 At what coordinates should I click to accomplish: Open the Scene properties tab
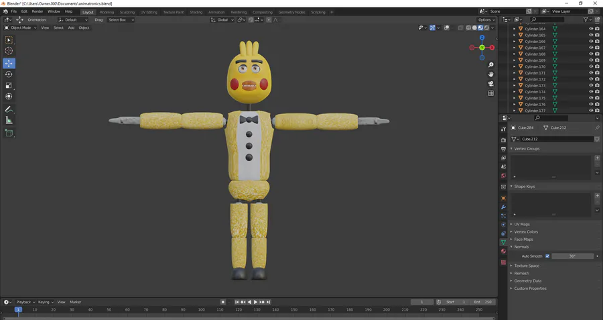pos(503,167)
